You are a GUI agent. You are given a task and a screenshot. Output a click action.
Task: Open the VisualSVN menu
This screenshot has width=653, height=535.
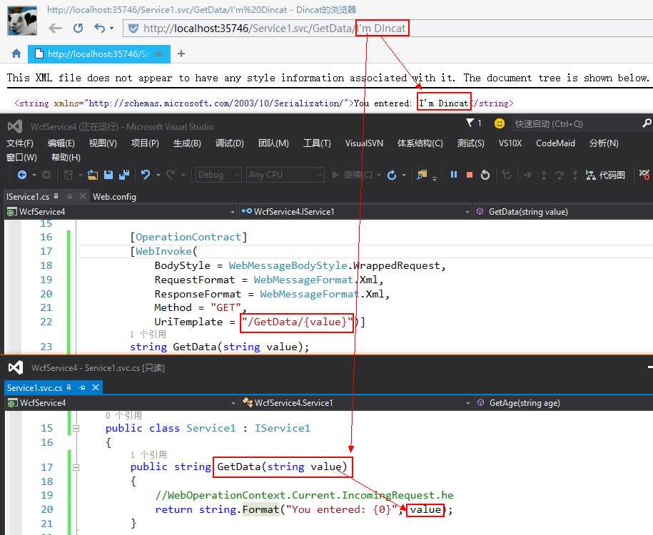[364, 143]
